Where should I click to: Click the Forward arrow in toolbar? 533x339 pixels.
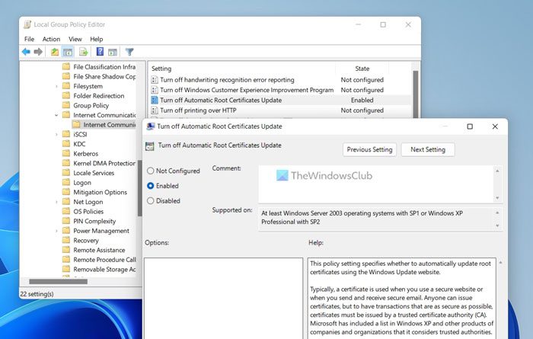tap(38, 52)
